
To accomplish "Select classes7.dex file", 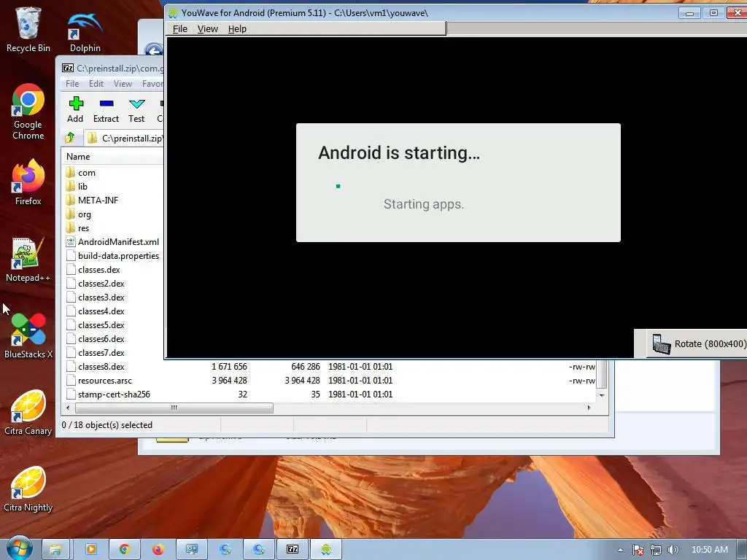I will coord(101,353).
